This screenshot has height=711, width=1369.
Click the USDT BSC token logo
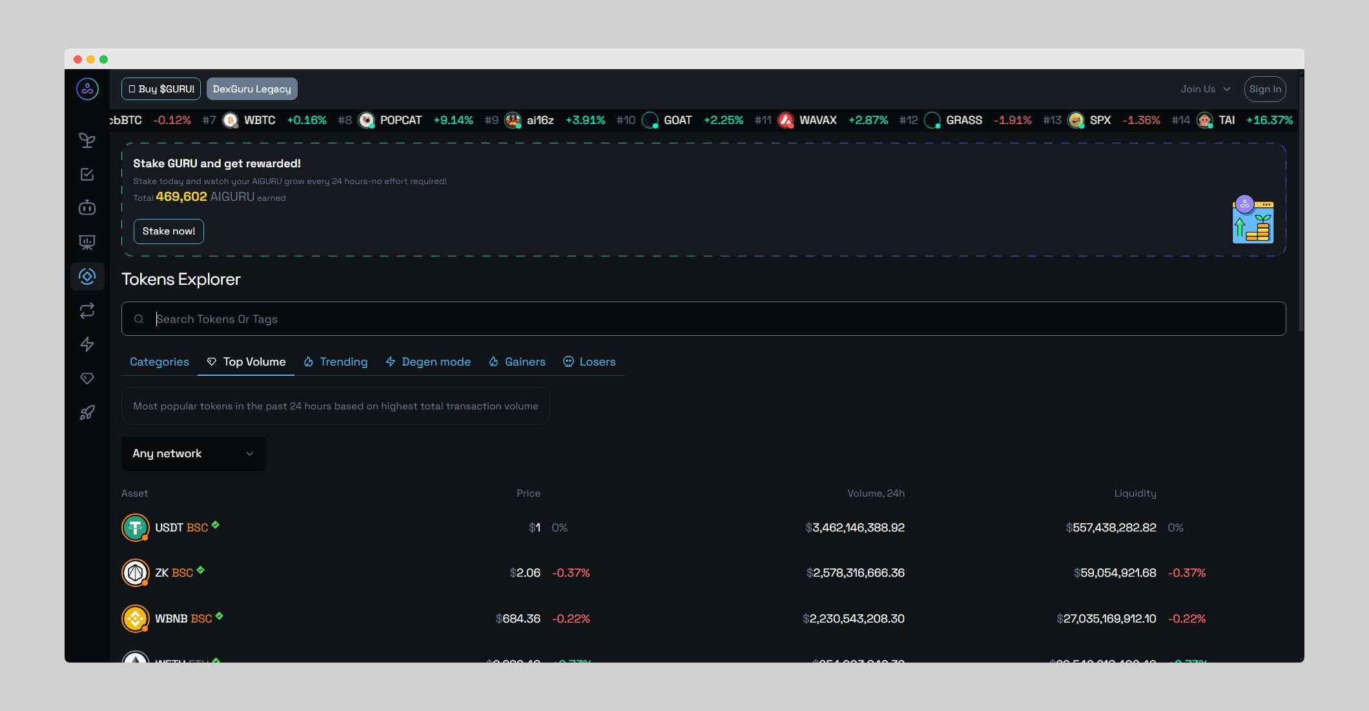(x=136, y=528)
